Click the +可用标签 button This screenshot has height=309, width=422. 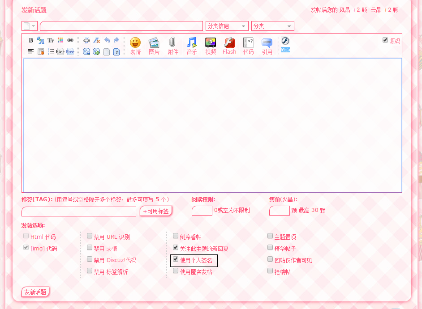[x=156, y=211]
